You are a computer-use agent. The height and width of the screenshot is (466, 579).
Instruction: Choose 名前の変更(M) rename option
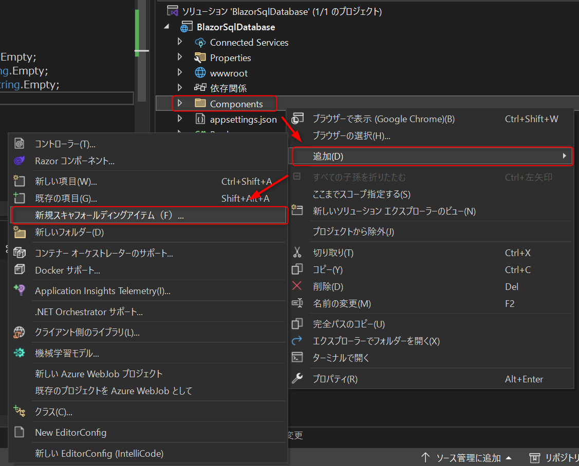[x=342, y=303]
